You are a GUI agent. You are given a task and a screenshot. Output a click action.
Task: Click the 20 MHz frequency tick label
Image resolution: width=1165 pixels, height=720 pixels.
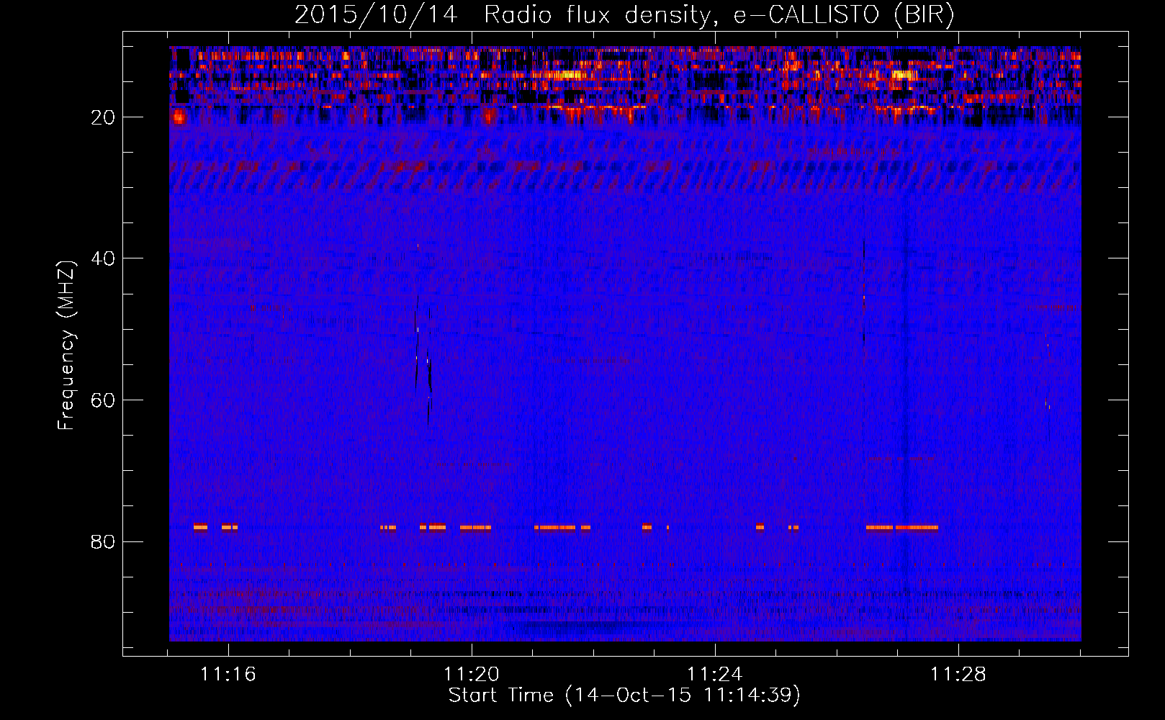pos(103,117)
